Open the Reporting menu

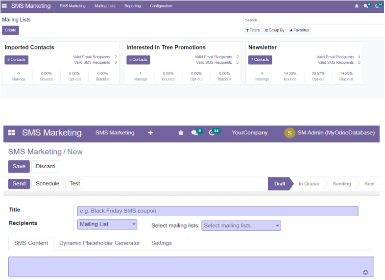(x=132, y=6)
